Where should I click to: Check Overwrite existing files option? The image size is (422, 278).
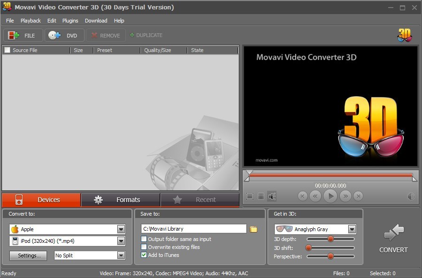click(144, 247)
